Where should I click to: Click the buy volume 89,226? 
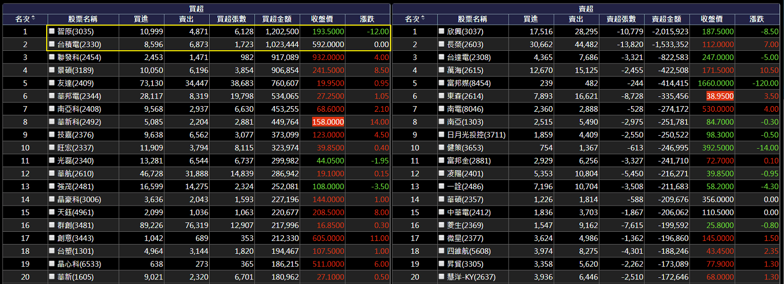151,226
